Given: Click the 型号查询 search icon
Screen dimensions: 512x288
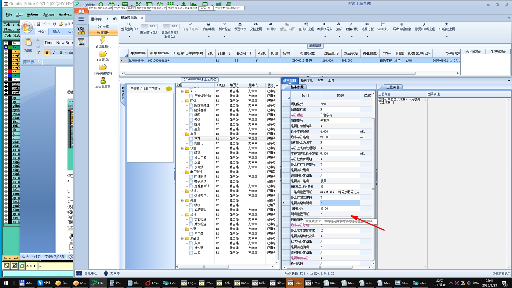Looking at the screenshot, I should (x=129, y=24).
